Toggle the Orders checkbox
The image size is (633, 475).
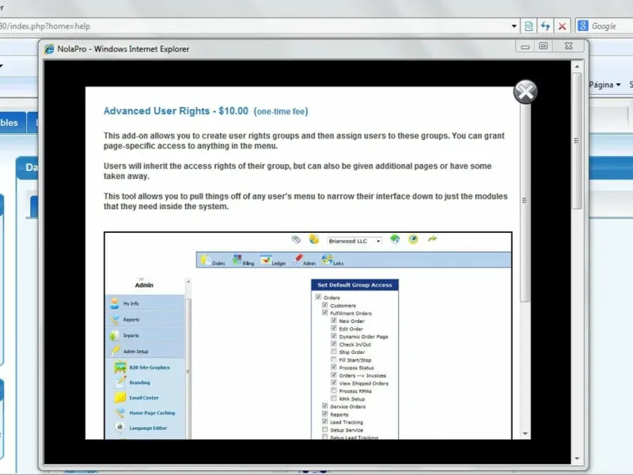pyautogui.click(x=318, y=297)
